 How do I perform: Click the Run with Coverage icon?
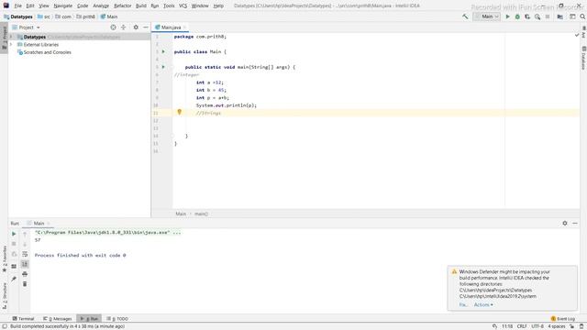coord(527,16)
